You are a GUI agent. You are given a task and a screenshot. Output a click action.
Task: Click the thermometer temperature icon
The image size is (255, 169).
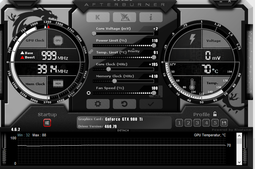tap(192, 84)
